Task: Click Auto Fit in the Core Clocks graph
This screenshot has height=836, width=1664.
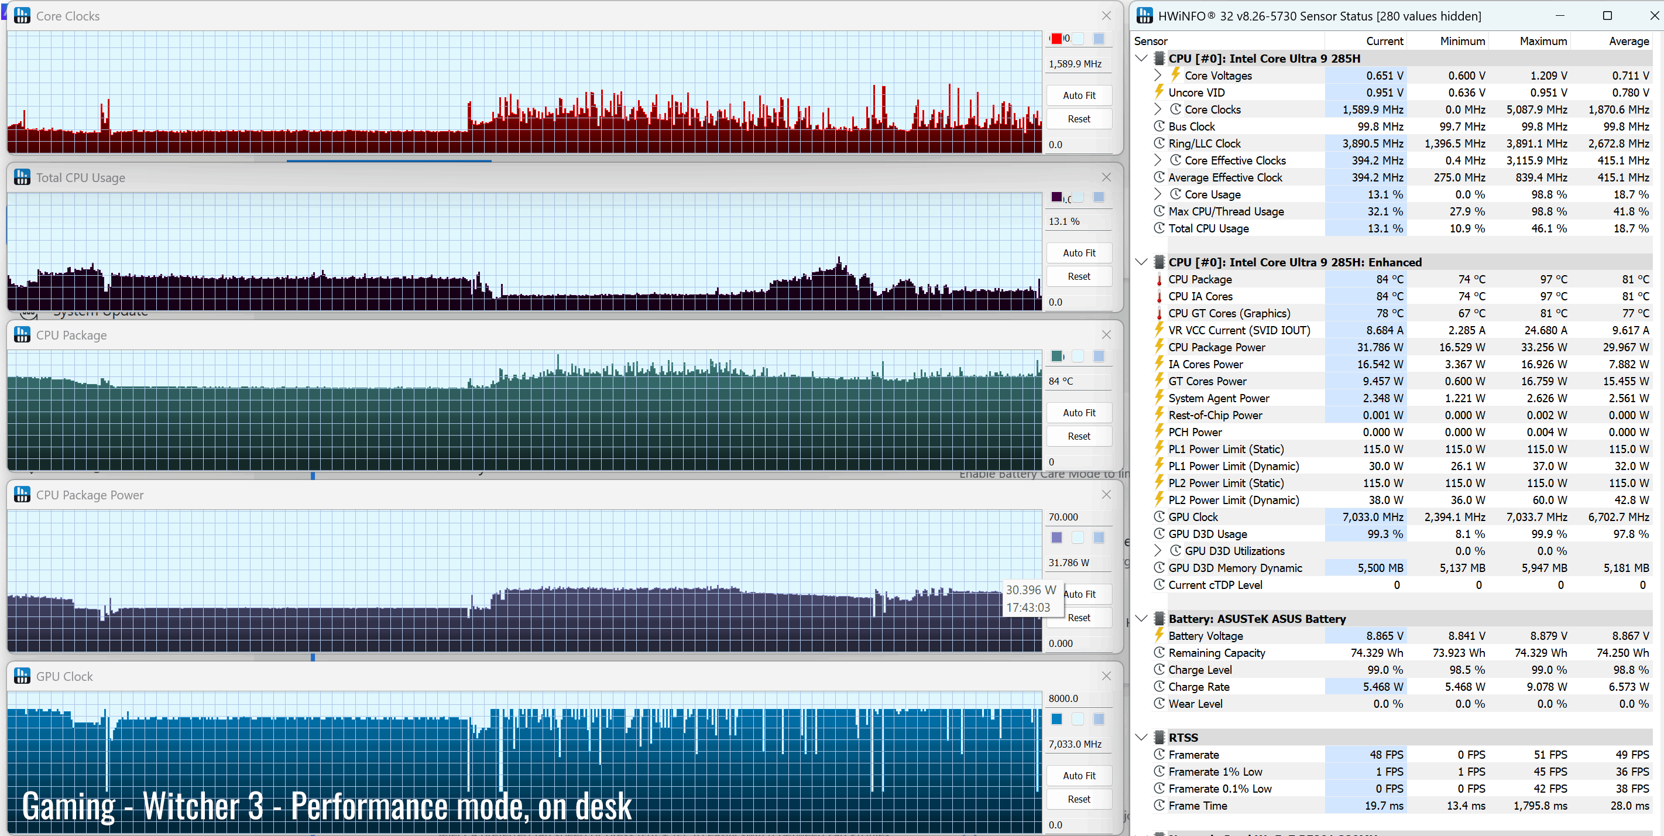Action: (x=1079, y=95)
